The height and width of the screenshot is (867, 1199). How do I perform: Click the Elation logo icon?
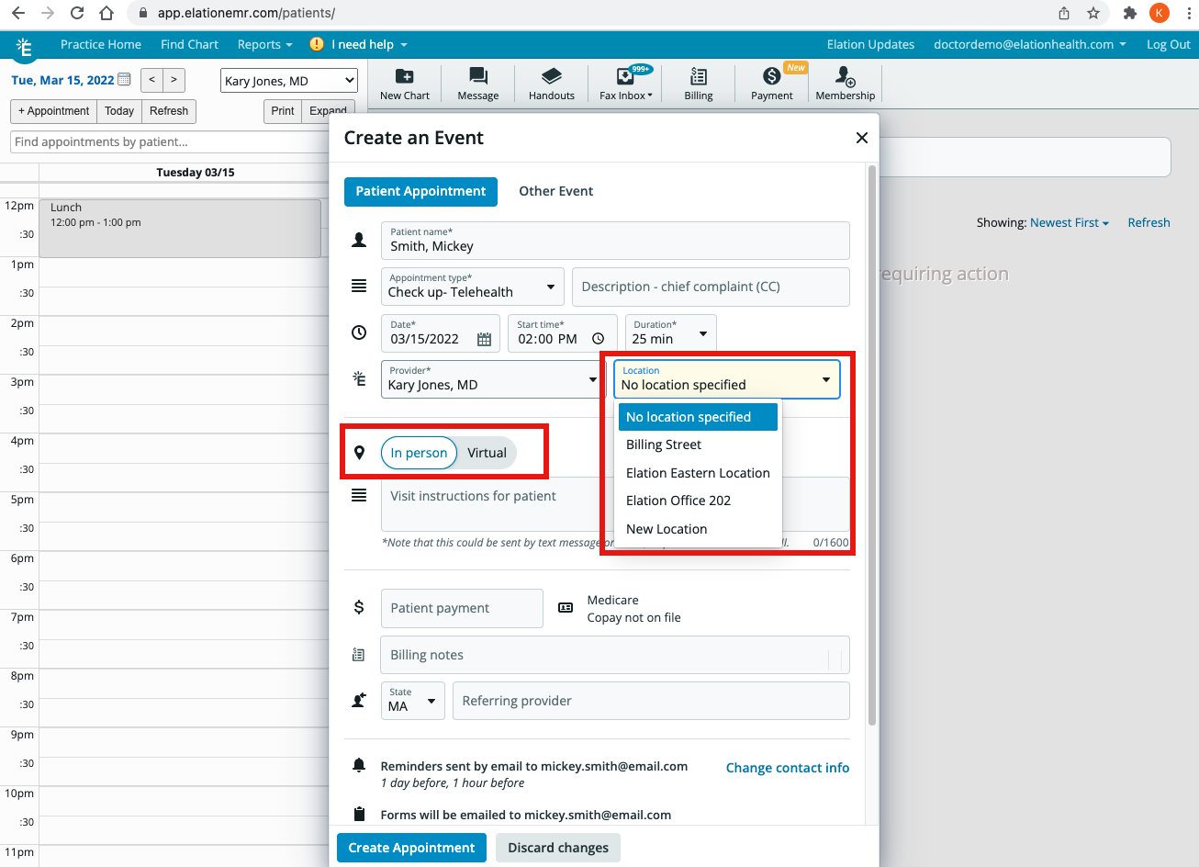25,46
